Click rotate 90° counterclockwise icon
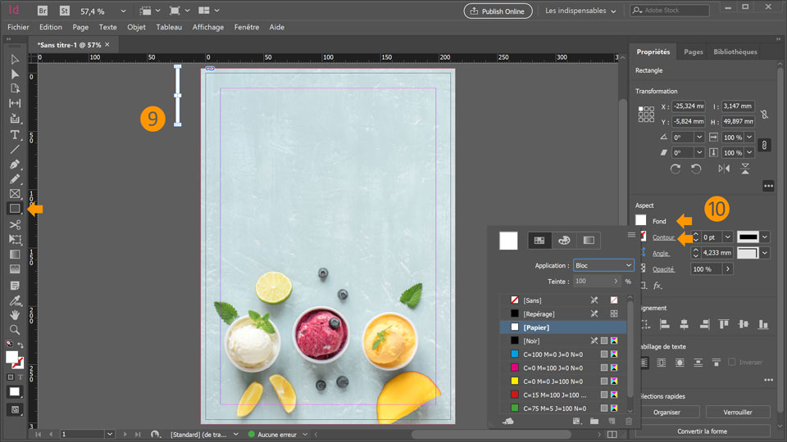787x442 pixels. point(696,169)
